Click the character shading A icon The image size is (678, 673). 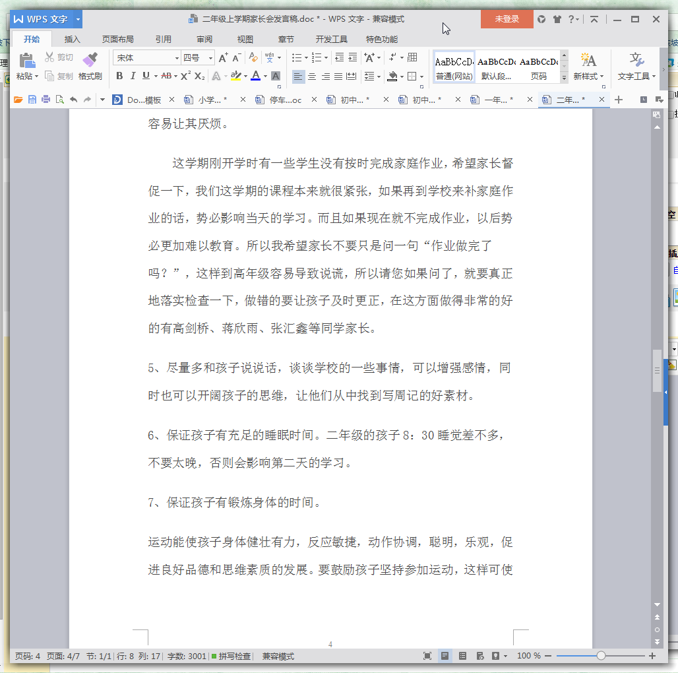276,76
